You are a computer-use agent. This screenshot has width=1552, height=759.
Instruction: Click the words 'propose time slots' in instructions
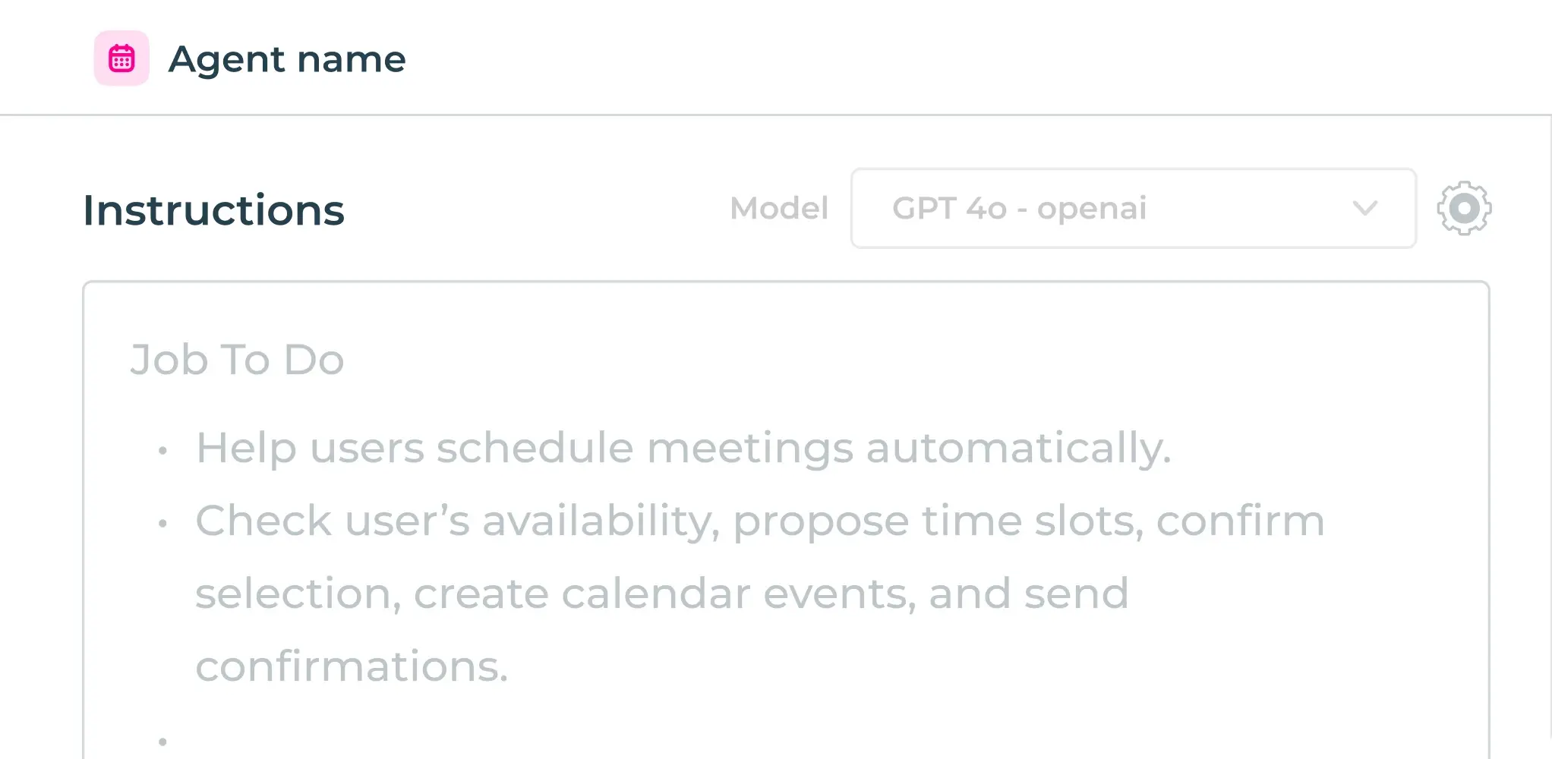pos(938,522)
